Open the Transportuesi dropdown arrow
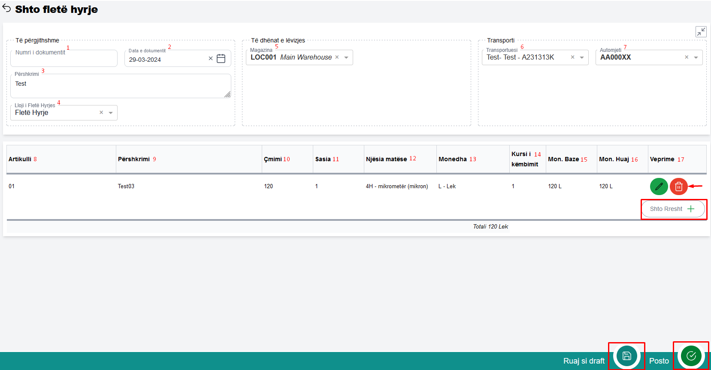The image size is (711, 370). coord(582,57)
